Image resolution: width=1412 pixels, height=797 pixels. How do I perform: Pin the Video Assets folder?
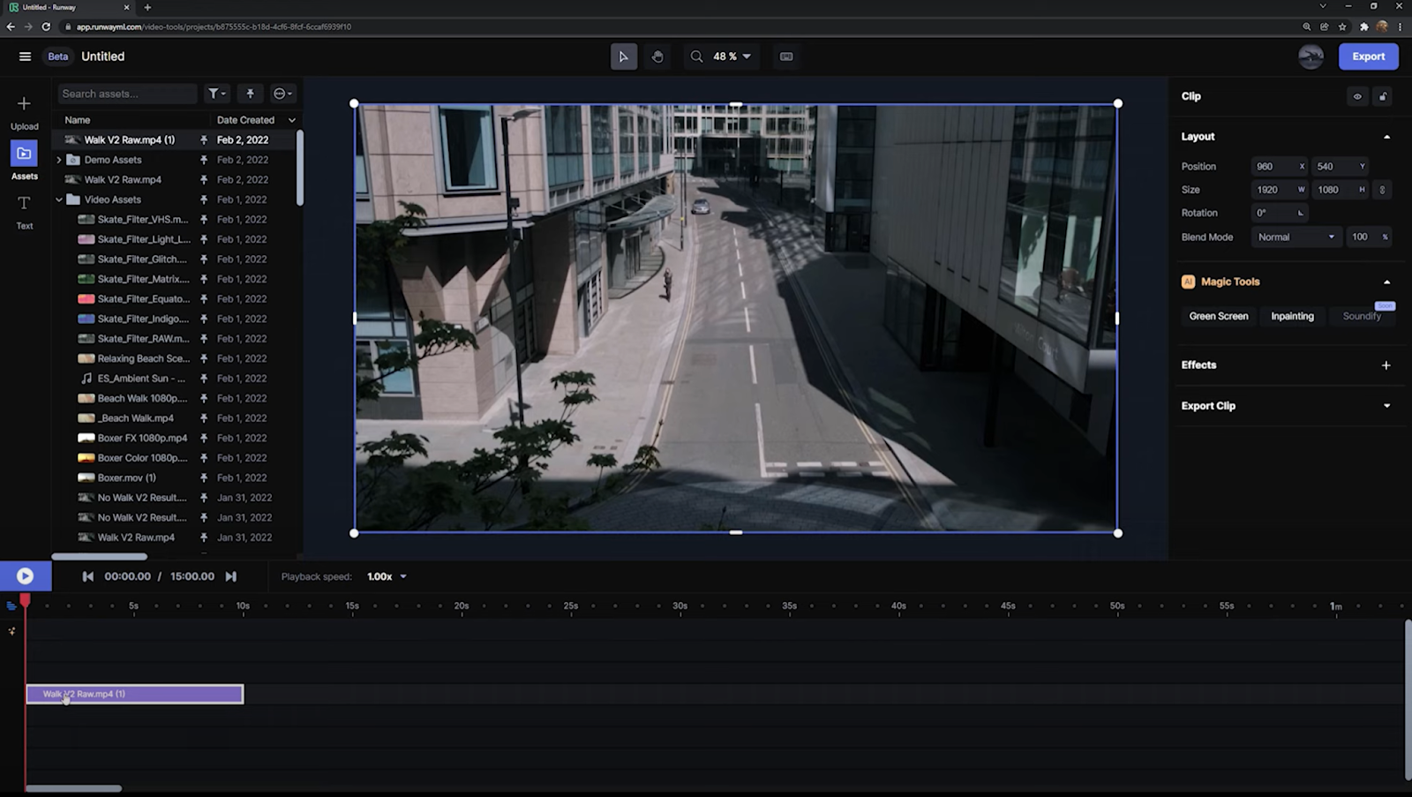[204, 199]
